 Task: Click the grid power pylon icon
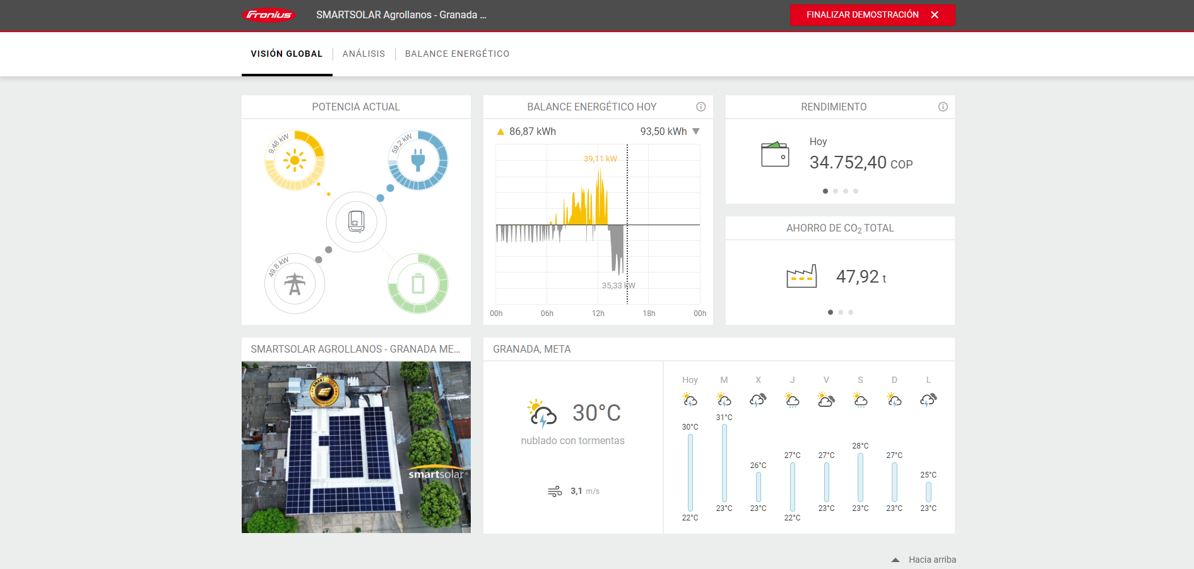click(x=295, y=284)
